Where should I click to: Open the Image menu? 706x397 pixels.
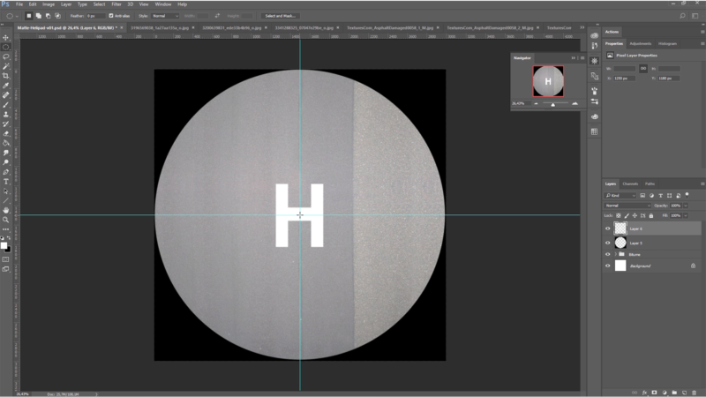49,4
